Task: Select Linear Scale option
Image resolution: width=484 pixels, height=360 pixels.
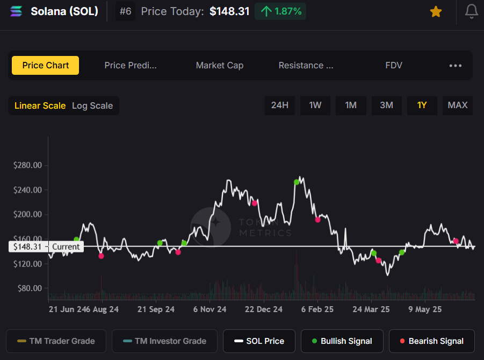Action: click(40, 106)
